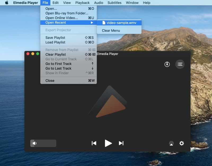212x166 pixels.
Task: Toggle the playlist panel button
Action: (x=180, y=64)
